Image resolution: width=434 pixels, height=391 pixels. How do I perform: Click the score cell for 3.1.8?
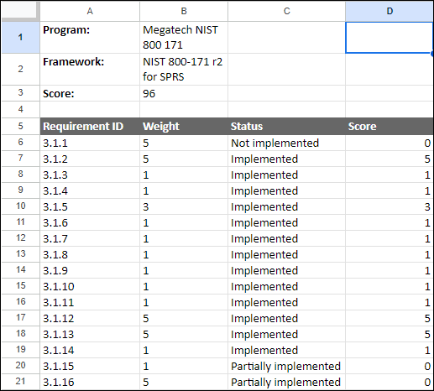[390, 254]
